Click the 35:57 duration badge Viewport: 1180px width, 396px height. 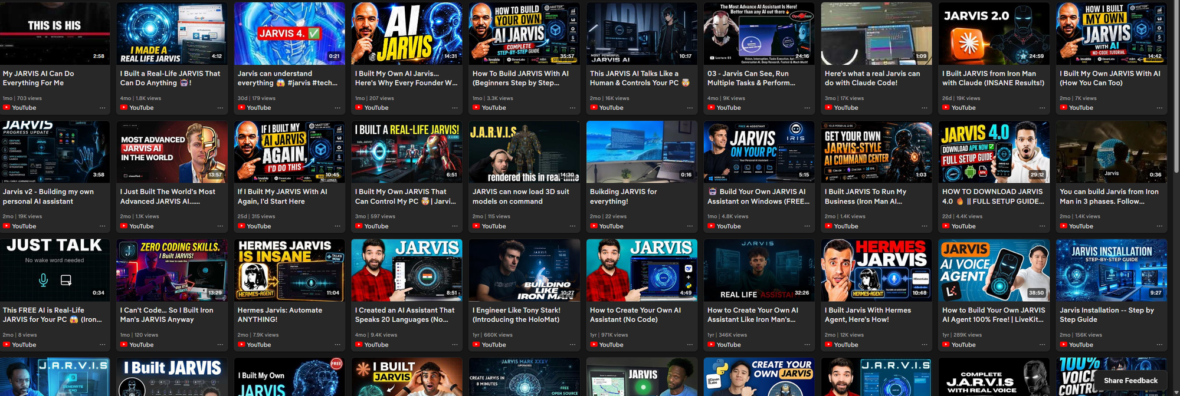(x=567, y=57)
